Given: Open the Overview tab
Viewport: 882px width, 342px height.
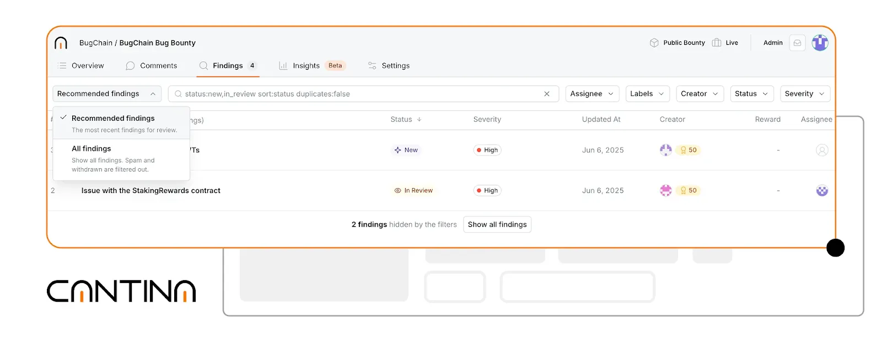Looking at the screenshot, I should [80, 66].
